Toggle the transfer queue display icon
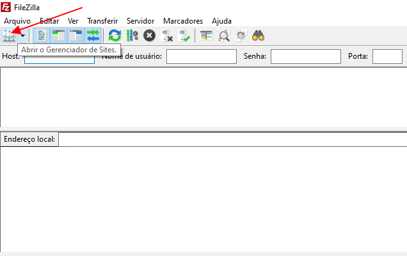The height and width of the screenshot is (256, 407). click(x=93, y=36)
